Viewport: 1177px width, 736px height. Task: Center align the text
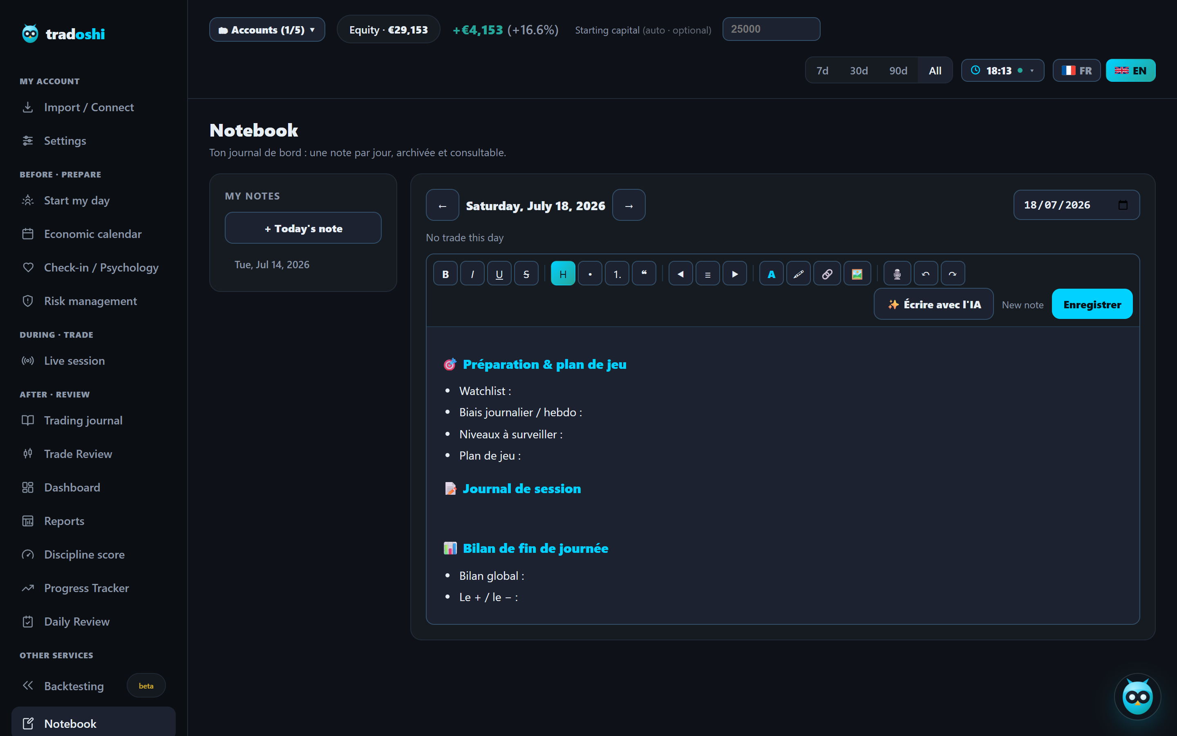tap(708, 274)
